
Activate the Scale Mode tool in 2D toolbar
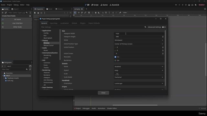click(x=85, y=13)
